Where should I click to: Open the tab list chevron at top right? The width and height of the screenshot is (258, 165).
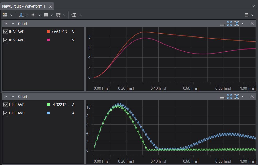(254, 6)
